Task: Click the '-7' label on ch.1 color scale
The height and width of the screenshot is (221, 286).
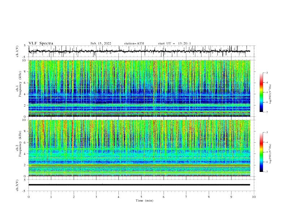Action: tap(266, 112)
